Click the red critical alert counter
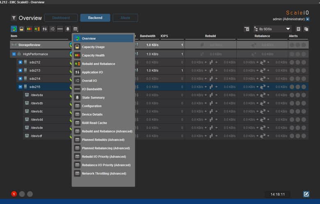Viewport: 320px width, 204px height. click(x=14, y=194)
